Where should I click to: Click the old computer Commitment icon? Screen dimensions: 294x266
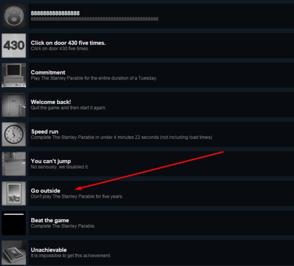pyautogui.click(x=14, y=75)
